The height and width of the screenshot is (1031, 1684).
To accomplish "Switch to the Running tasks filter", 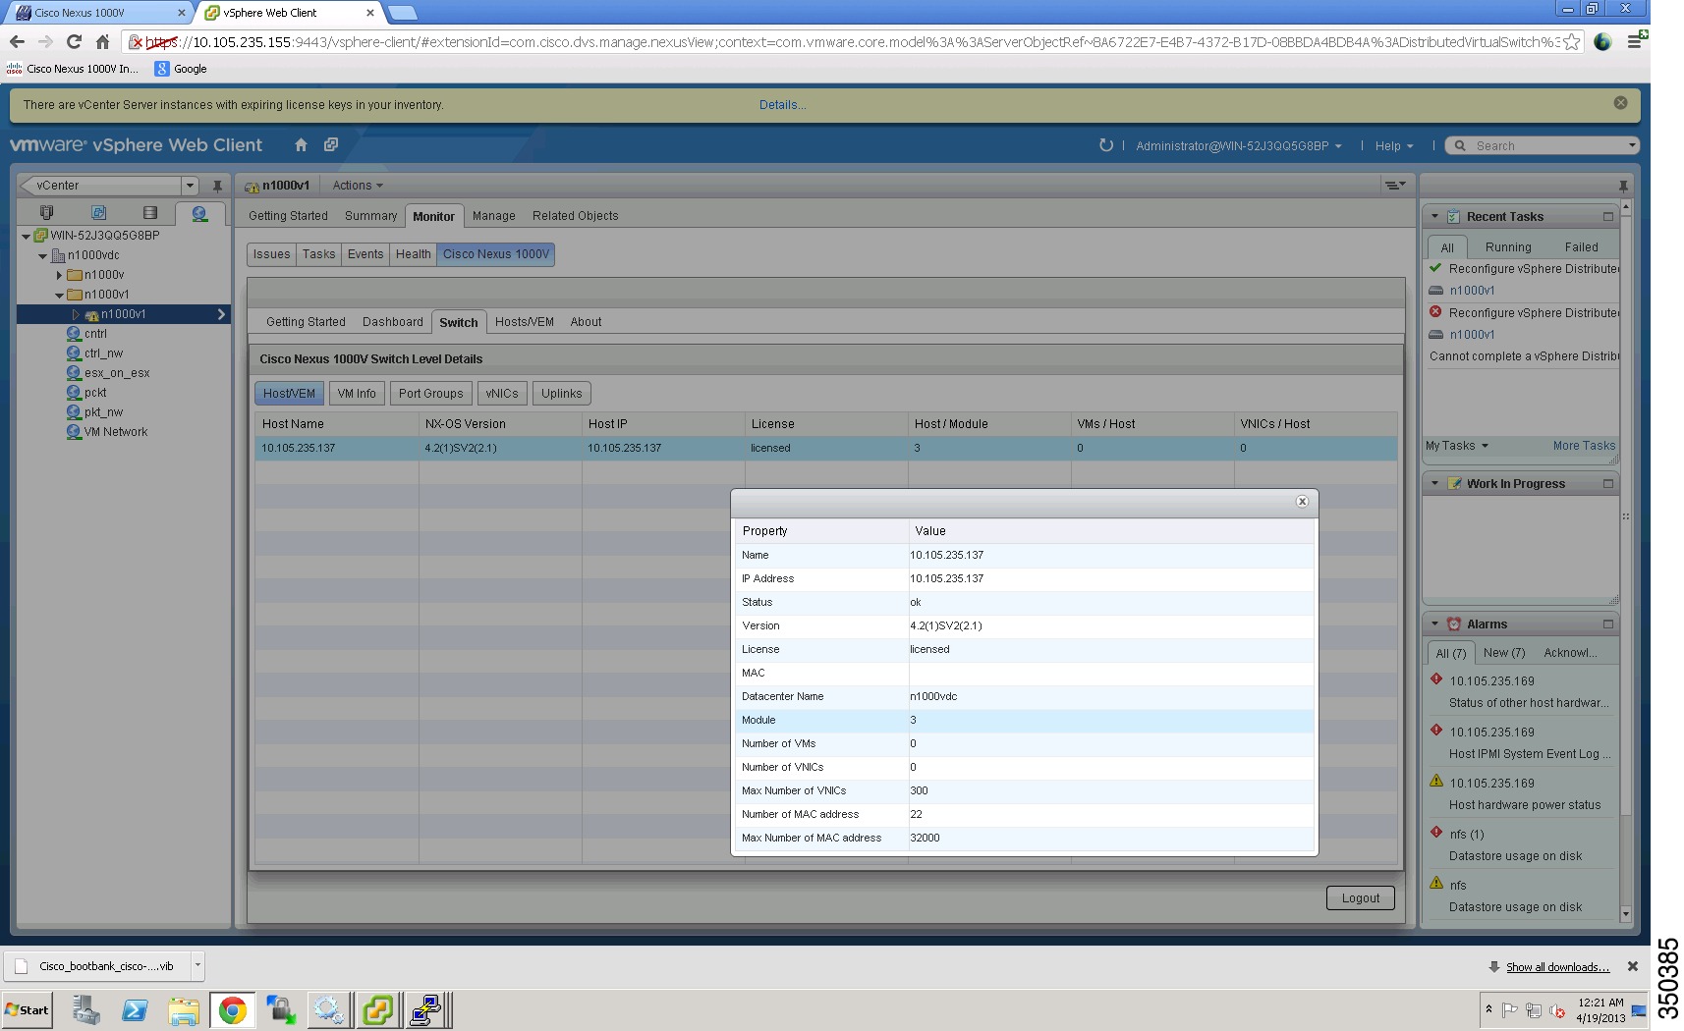I will click(1508, 247).
